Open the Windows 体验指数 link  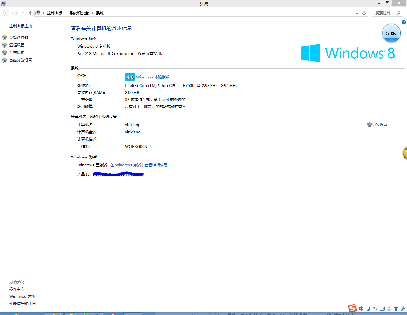[153, 77]
